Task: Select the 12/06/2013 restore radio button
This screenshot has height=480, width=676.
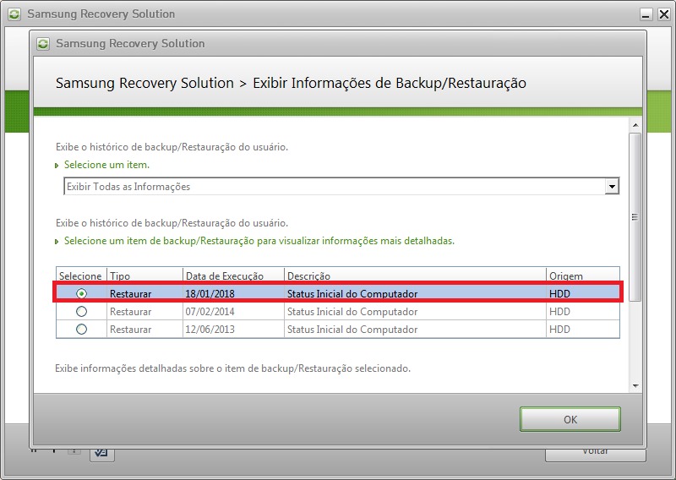Action: pos(81,330)
